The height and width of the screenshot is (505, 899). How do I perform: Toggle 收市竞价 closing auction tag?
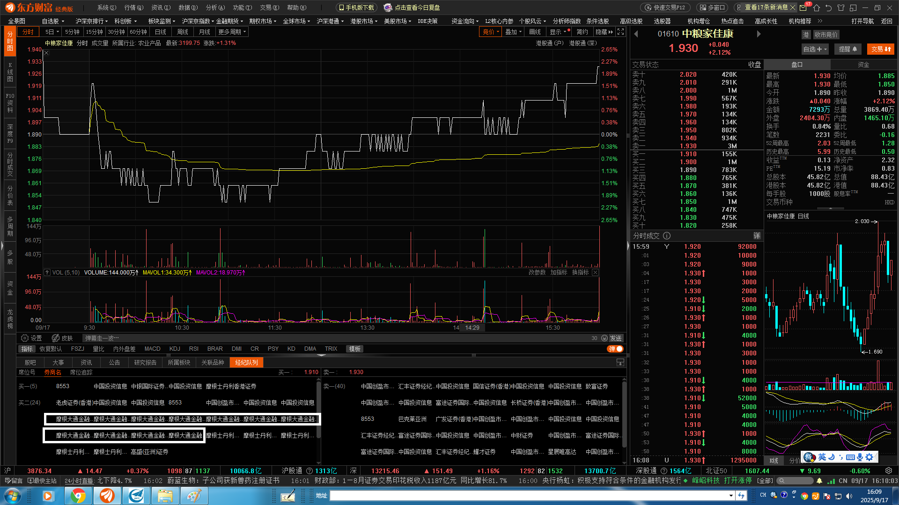825,35
